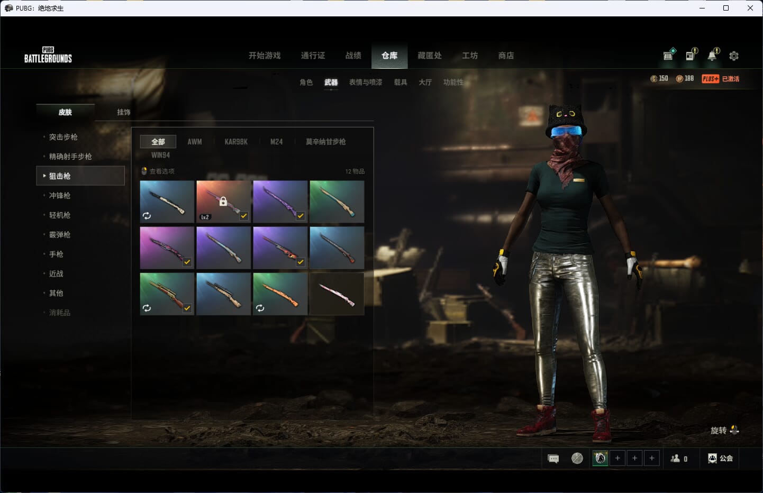Click the last plus slot before friends icon
This screenshot has width=763, height=493.
tap(652, 458)
